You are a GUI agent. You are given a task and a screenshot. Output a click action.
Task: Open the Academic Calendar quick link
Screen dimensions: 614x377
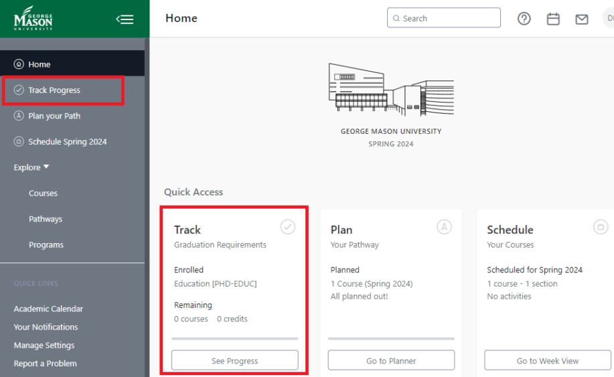point(48,309)
